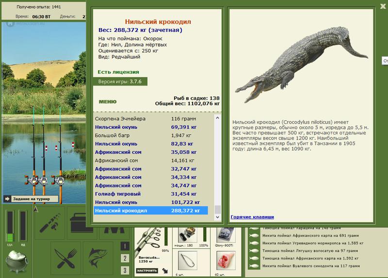The height and width of the screenshot is (278, 388).
Task: Select the Африканский сом 34,747 кг row
Action: click(151, 185)
